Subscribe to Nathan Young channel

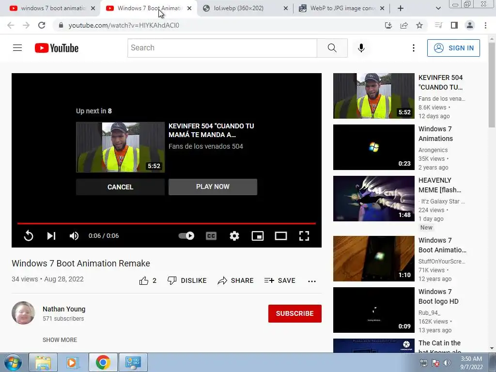(x=295, y=313)
